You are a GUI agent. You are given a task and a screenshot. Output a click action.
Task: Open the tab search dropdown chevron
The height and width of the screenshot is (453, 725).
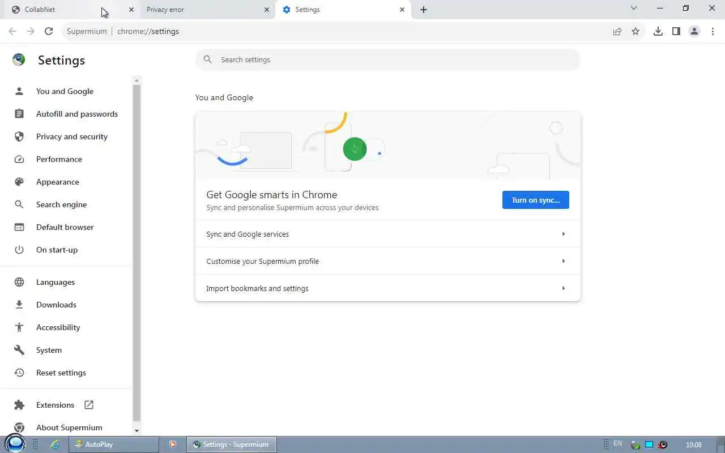[634, 8]
